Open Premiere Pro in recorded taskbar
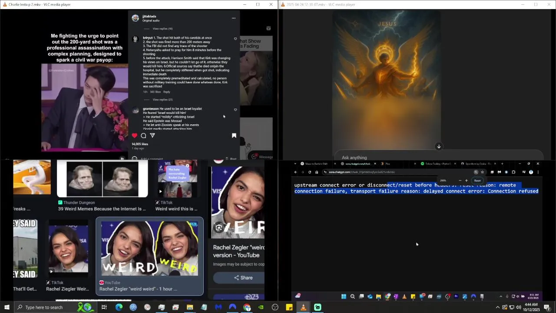This screenshot has width=556, height=313. tap(456, 296)
